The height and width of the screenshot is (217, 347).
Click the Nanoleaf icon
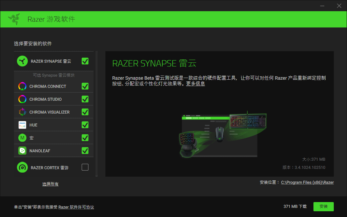[22, 151]
